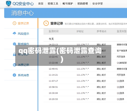This screenshot has width=127, height=111.
Task: Click the 11:07:17 login time
Action: [53, 81]
